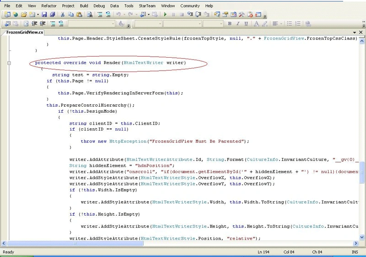Click the Save All icon
This screenshot has width=366, height=257.
52,15
